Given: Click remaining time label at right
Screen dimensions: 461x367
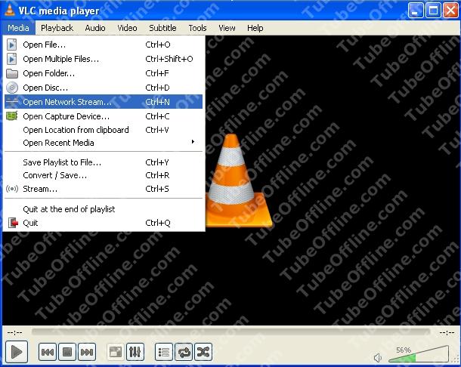Looking at the screenshot, I should [x=447, y=332].
